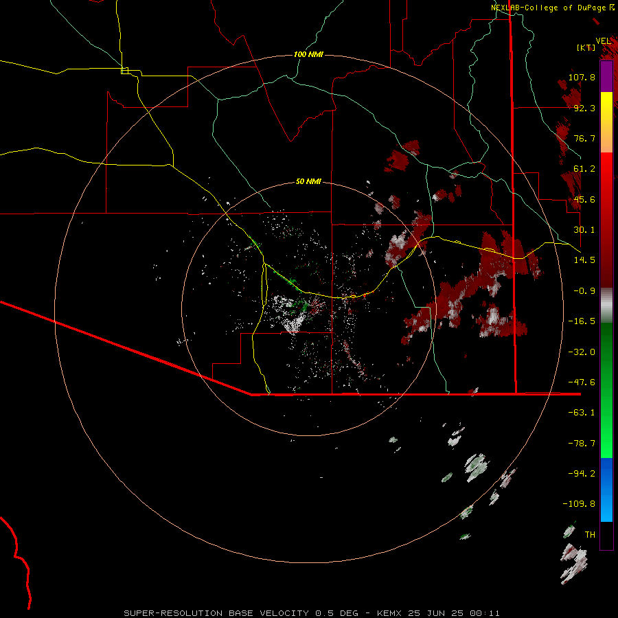Click the 92.3 velocity scale value
Image resolution: width=618 pixels, height=618 pixels.
click(584, 108)
